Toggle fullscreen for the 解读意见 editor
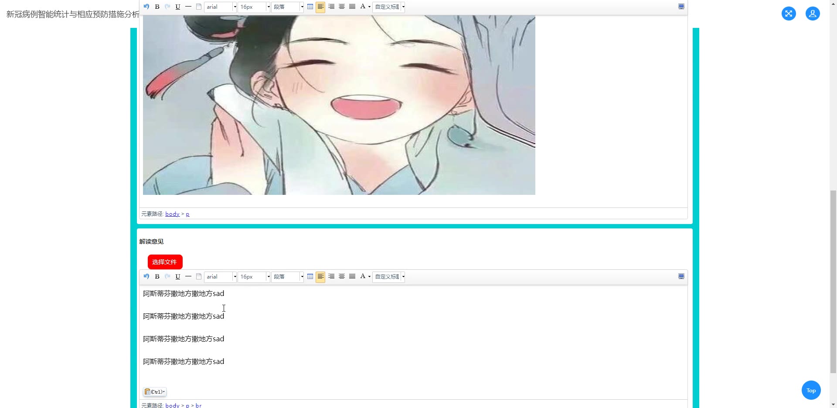Screen dimensions: 837x408 pyautogui.click(x=681, y=276)
